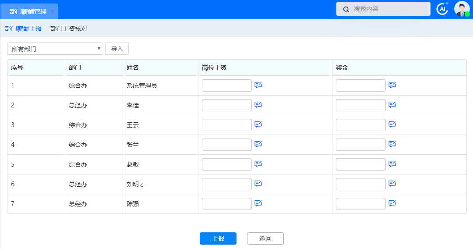
Task: Select the 部门薪酬上报 tab
Action: click(23, 28)
